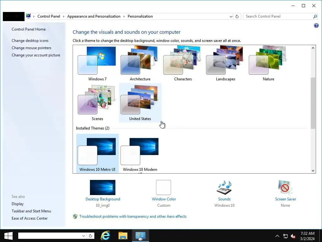Open Display under See also
The height and width of the screenshot is (242, 322).
(x=18, y=204)
